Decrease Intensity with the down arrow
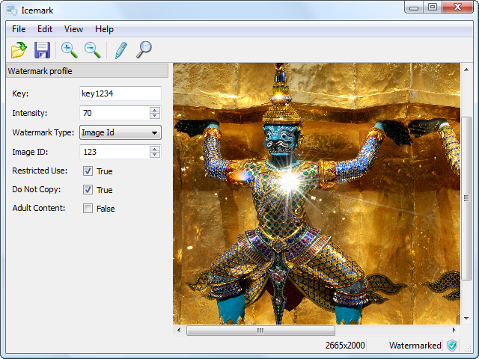The width and height of the screenshot is (479, 359). tap(155, 116)
